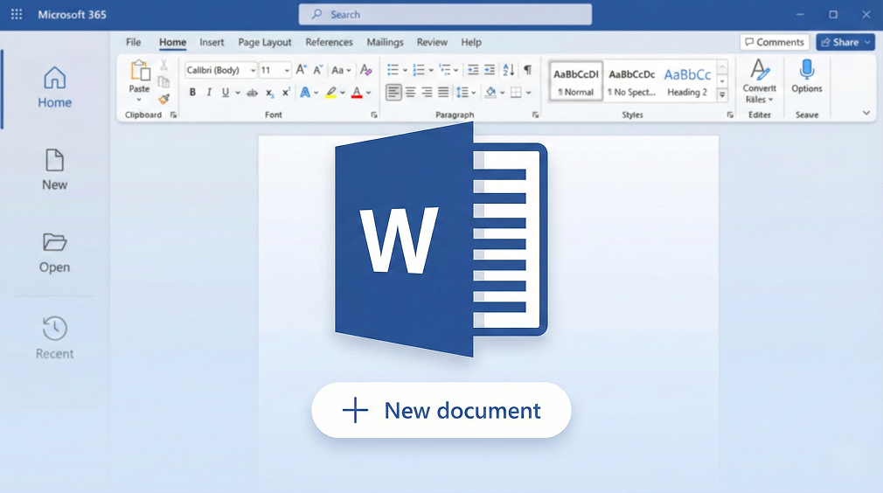883x493 pixels.
Task: Switch to the Review tab
Action: click(432, 42)
